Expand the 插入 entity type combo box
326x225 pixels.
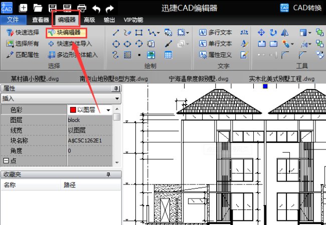pos(61,98)
